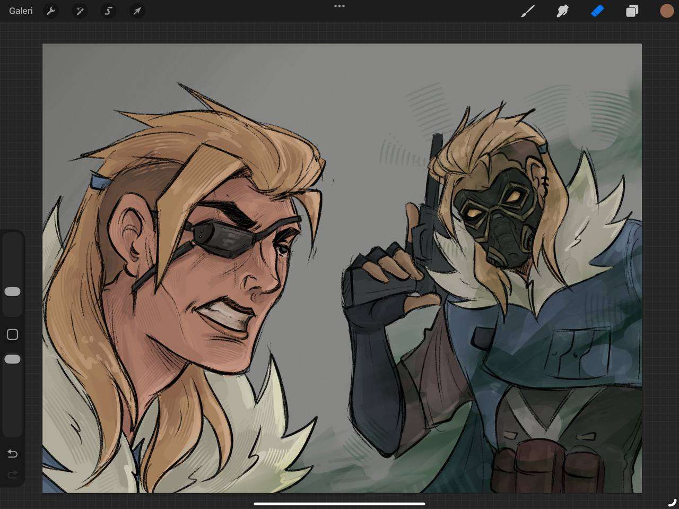Activate the Transform arrow tool

pos(137,11)
